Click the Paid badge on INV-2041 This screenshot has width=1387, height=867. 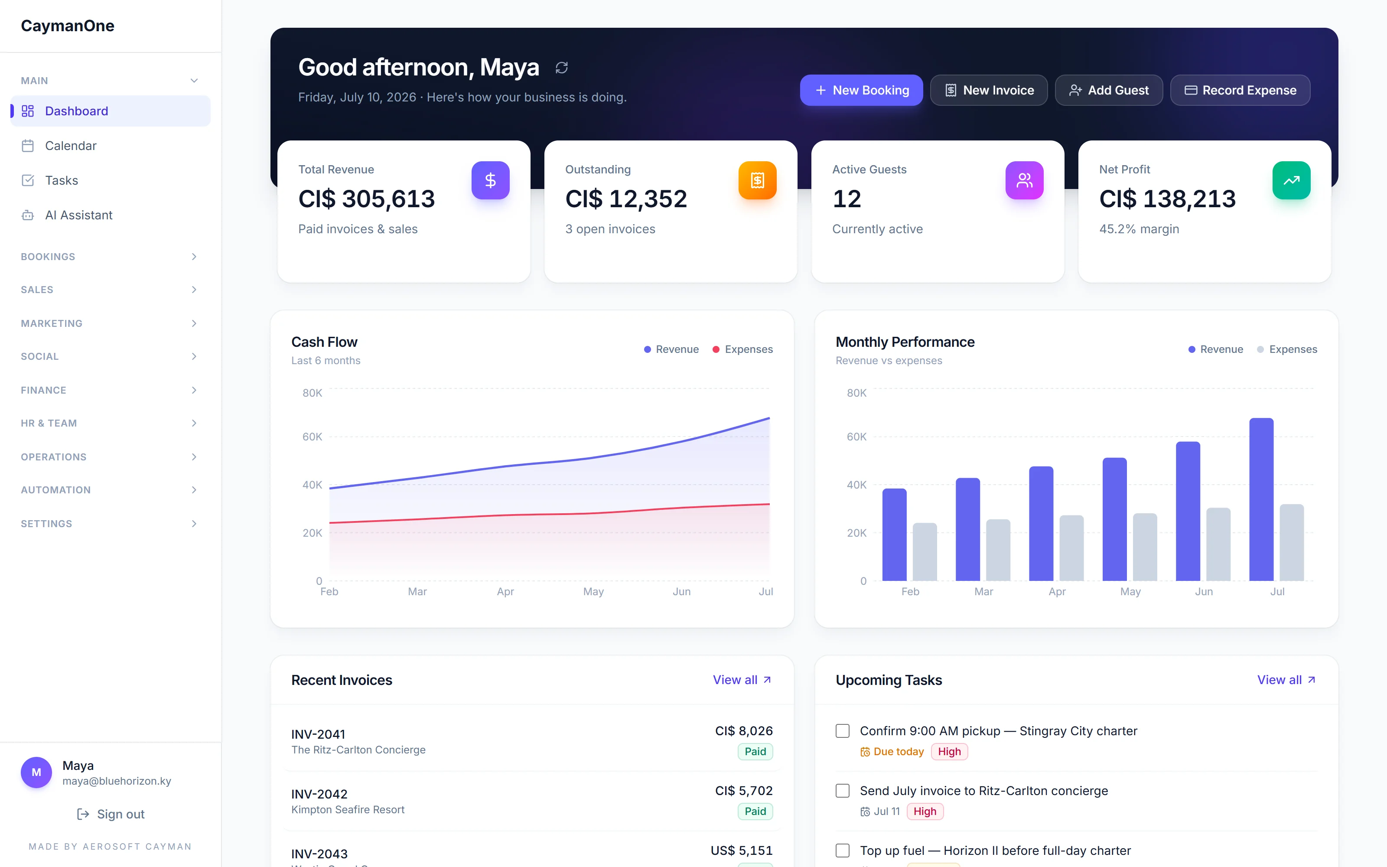(x=755, y=752)
